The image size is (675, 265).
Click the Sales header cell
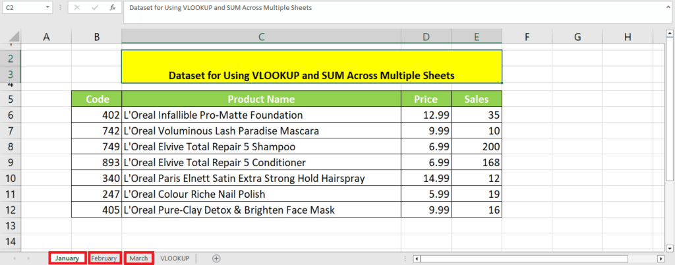tap(477, 100)
